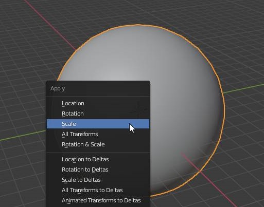Choose Rotation to Deltas
Screen dimensions: 264x207
click(x=98, y=170)
